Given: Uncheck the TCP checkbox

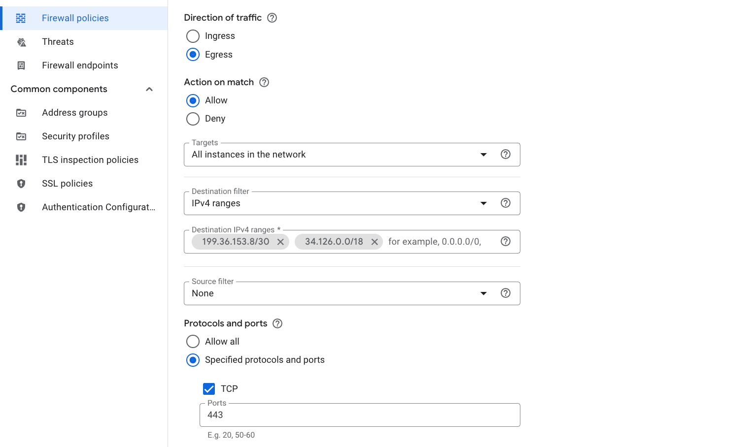Looking at the screenshot, I should point(209,389).
